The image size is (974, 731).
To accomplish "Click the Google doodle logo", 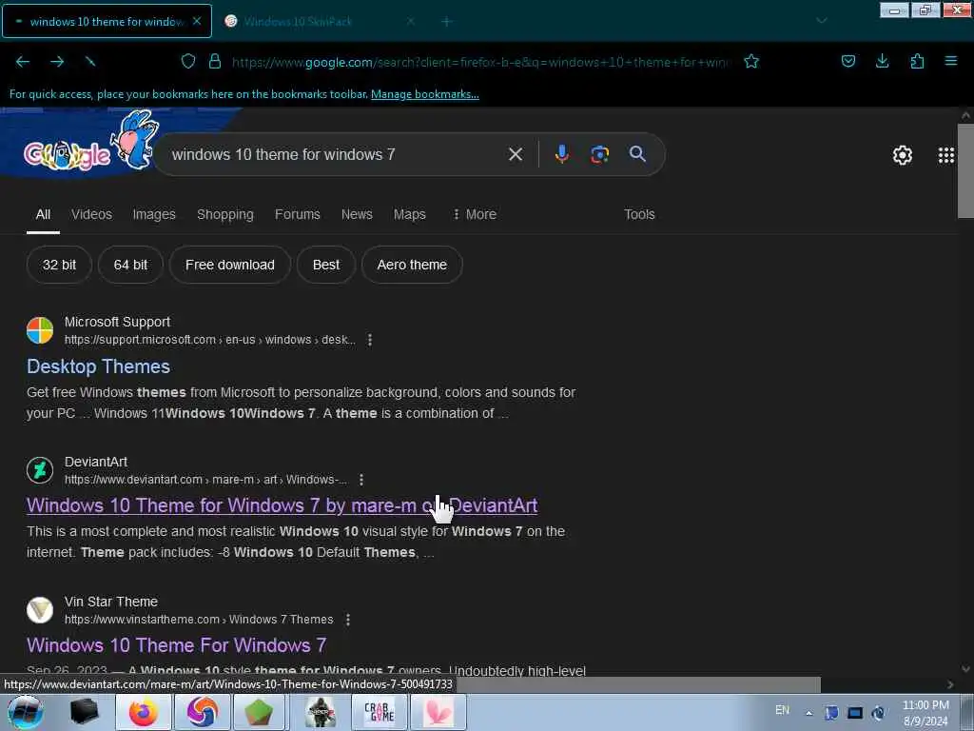I will 90,142.
